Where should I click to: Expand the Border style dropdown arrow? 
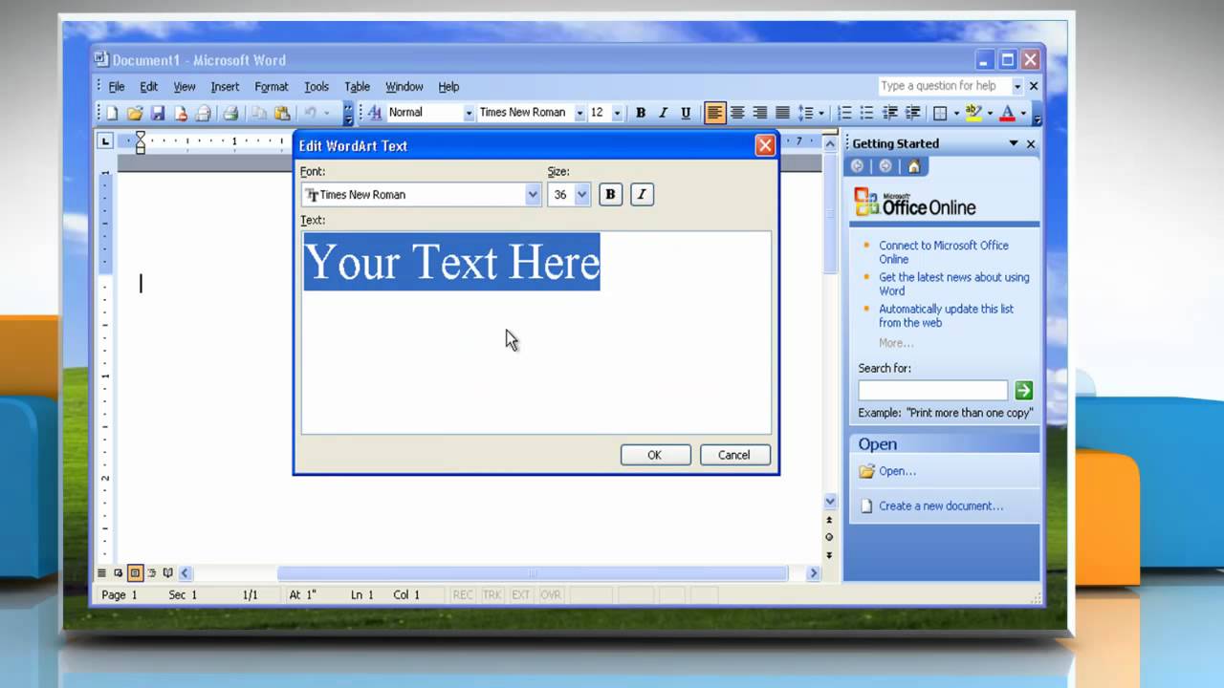[x=957, y=113]
